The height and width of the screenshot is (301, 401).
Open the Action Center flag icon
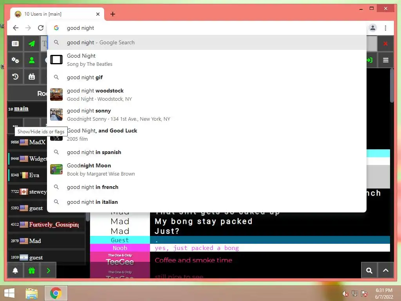[364, 294]
